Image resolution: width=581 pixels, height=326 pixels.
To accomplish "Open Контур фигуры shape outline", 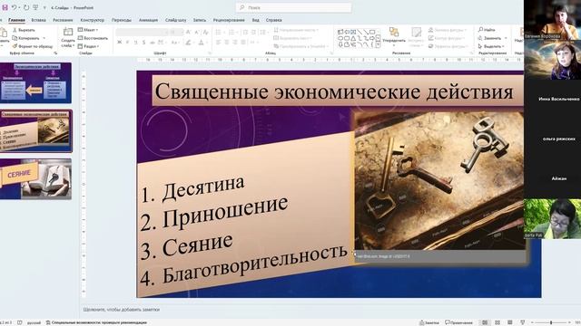I will point(446,38).
